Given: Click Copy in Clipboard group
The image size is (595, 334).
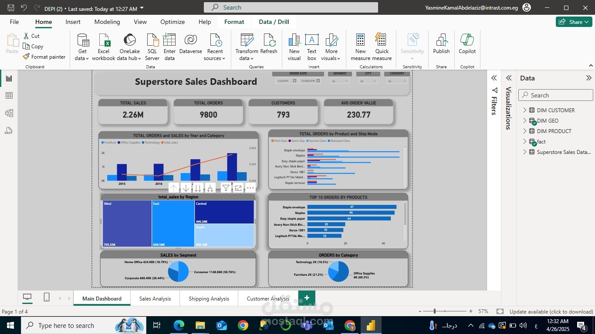Looking at the screenshot, I should [x=33, y=47].
